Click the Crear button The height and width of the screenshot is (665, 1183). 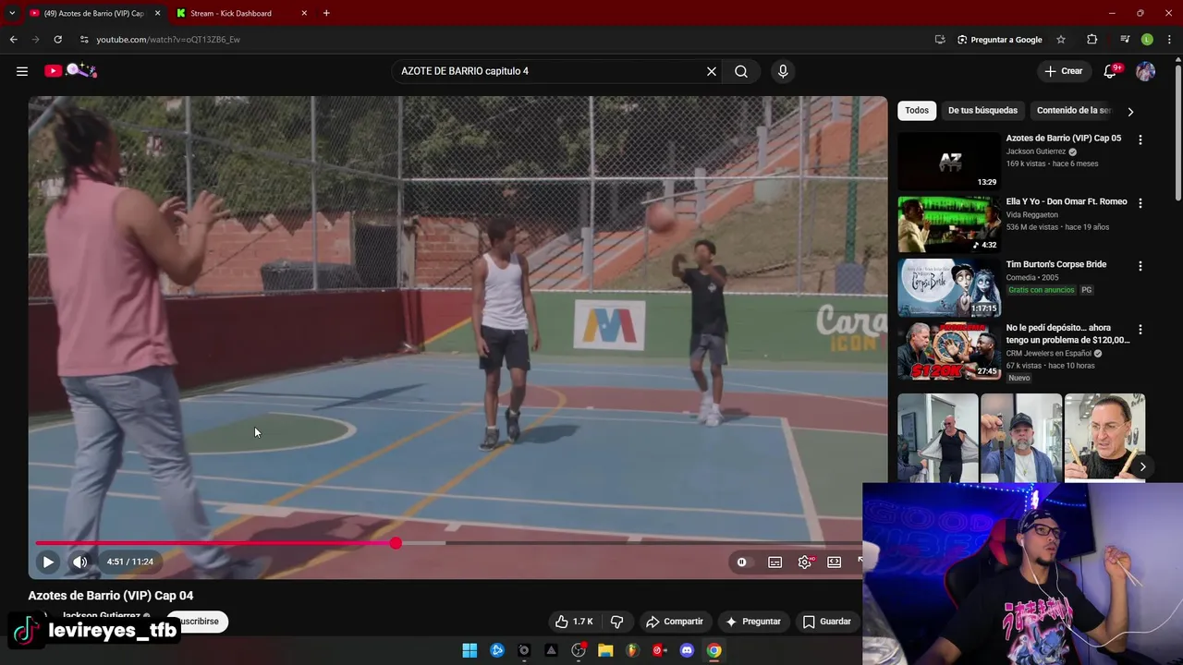tap(1063, 71)
